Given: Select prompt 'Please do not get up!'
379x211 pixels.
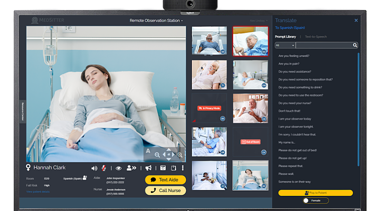Looking at the screenshot, I should 292,158.
